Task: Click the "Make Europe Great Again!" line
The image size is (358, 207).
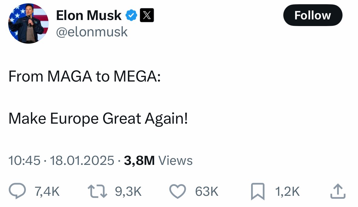Action: pos(98,119)
